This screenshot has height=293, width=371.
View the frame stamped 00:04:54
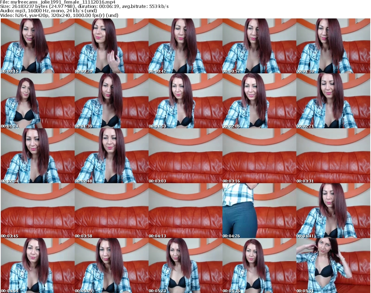tap(38, 266)
